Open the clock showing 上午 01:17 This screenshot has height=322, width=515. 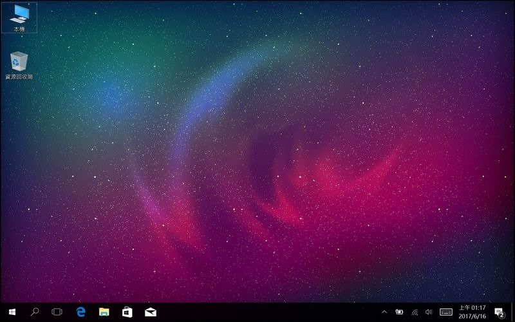coord(473,308)
